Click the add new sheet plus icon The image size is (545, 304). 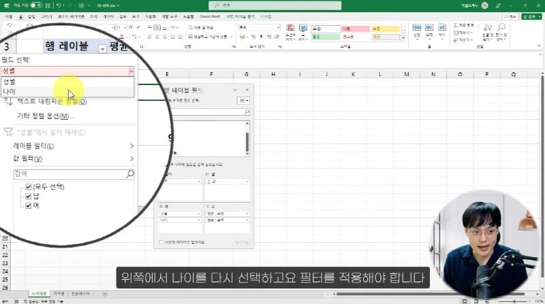tap(105, 294)
